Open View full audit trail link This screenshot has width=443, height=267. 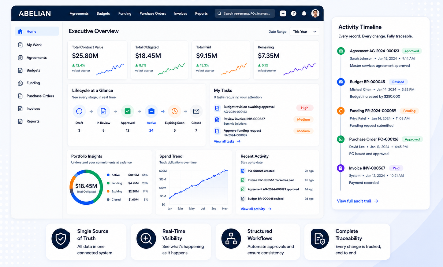click(357, 201)
